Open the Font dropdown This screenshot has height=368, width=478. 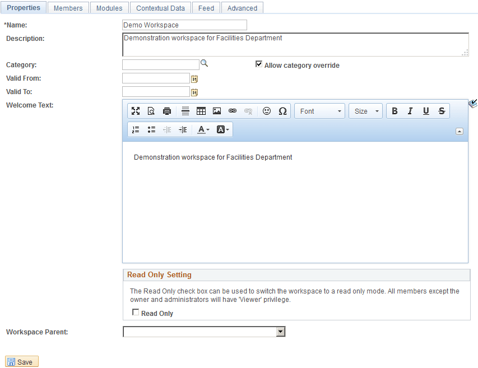point(319,110)
